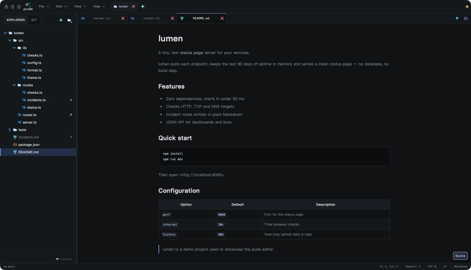This screenshot has width=471, height=270.
Task: Change line ending via LF indicator
Action: click(445, 267)
